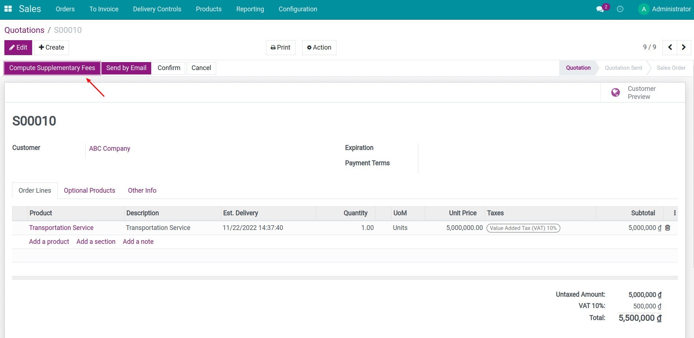694x338 pixels.
Task: Go to the previous quotation record
Action: (x=670, y=47)
